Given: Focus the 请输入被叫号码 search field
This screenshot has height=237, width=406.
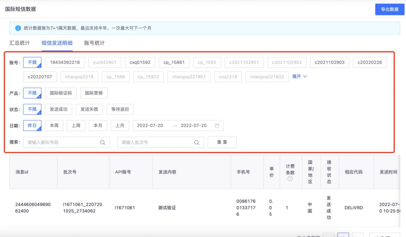Looking at the screenshot, I should (66, 142).
